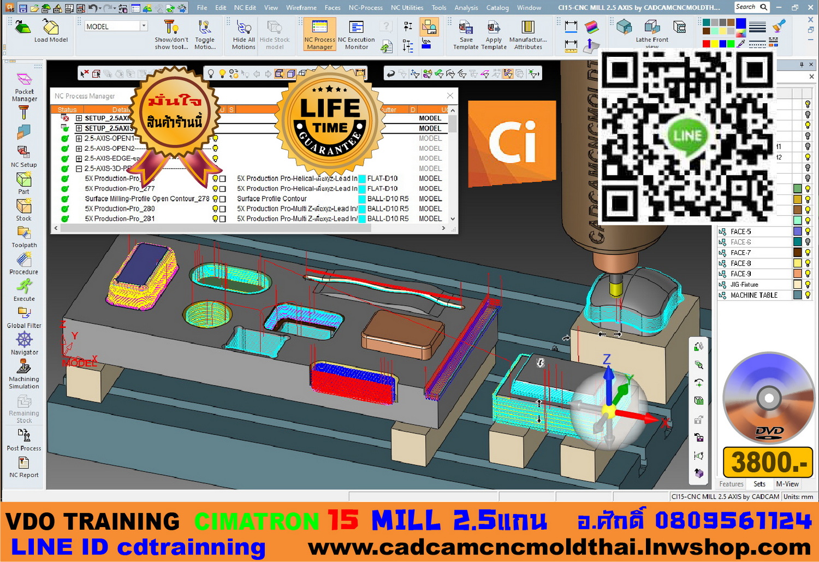Viewport: 819px width, 562px height.
Task: Open the NC-Process menu
Action: [x=365, y=8]
